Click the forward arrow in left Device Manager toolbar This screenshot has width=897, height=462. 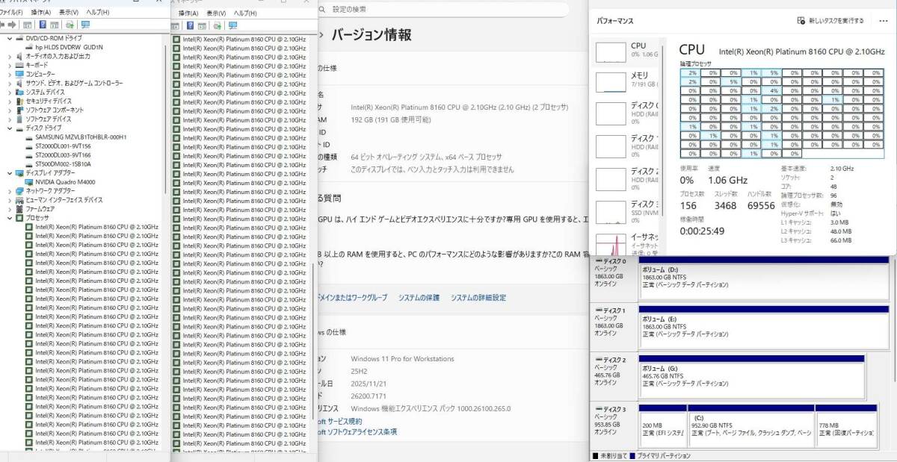pos(12,25)
